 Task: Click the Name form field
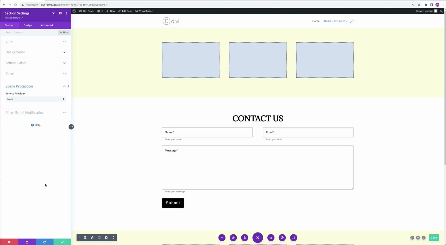point(207,132)
